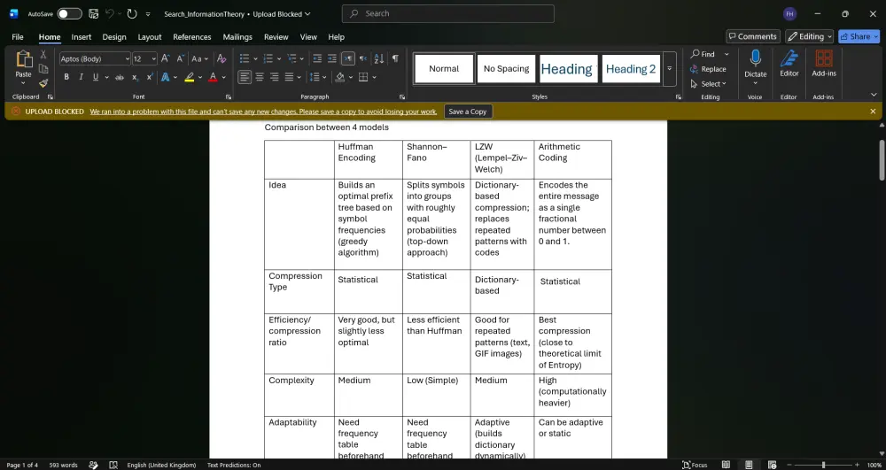Click the Dictate microphone icon

pyautogui.click(x=755, y=59)
